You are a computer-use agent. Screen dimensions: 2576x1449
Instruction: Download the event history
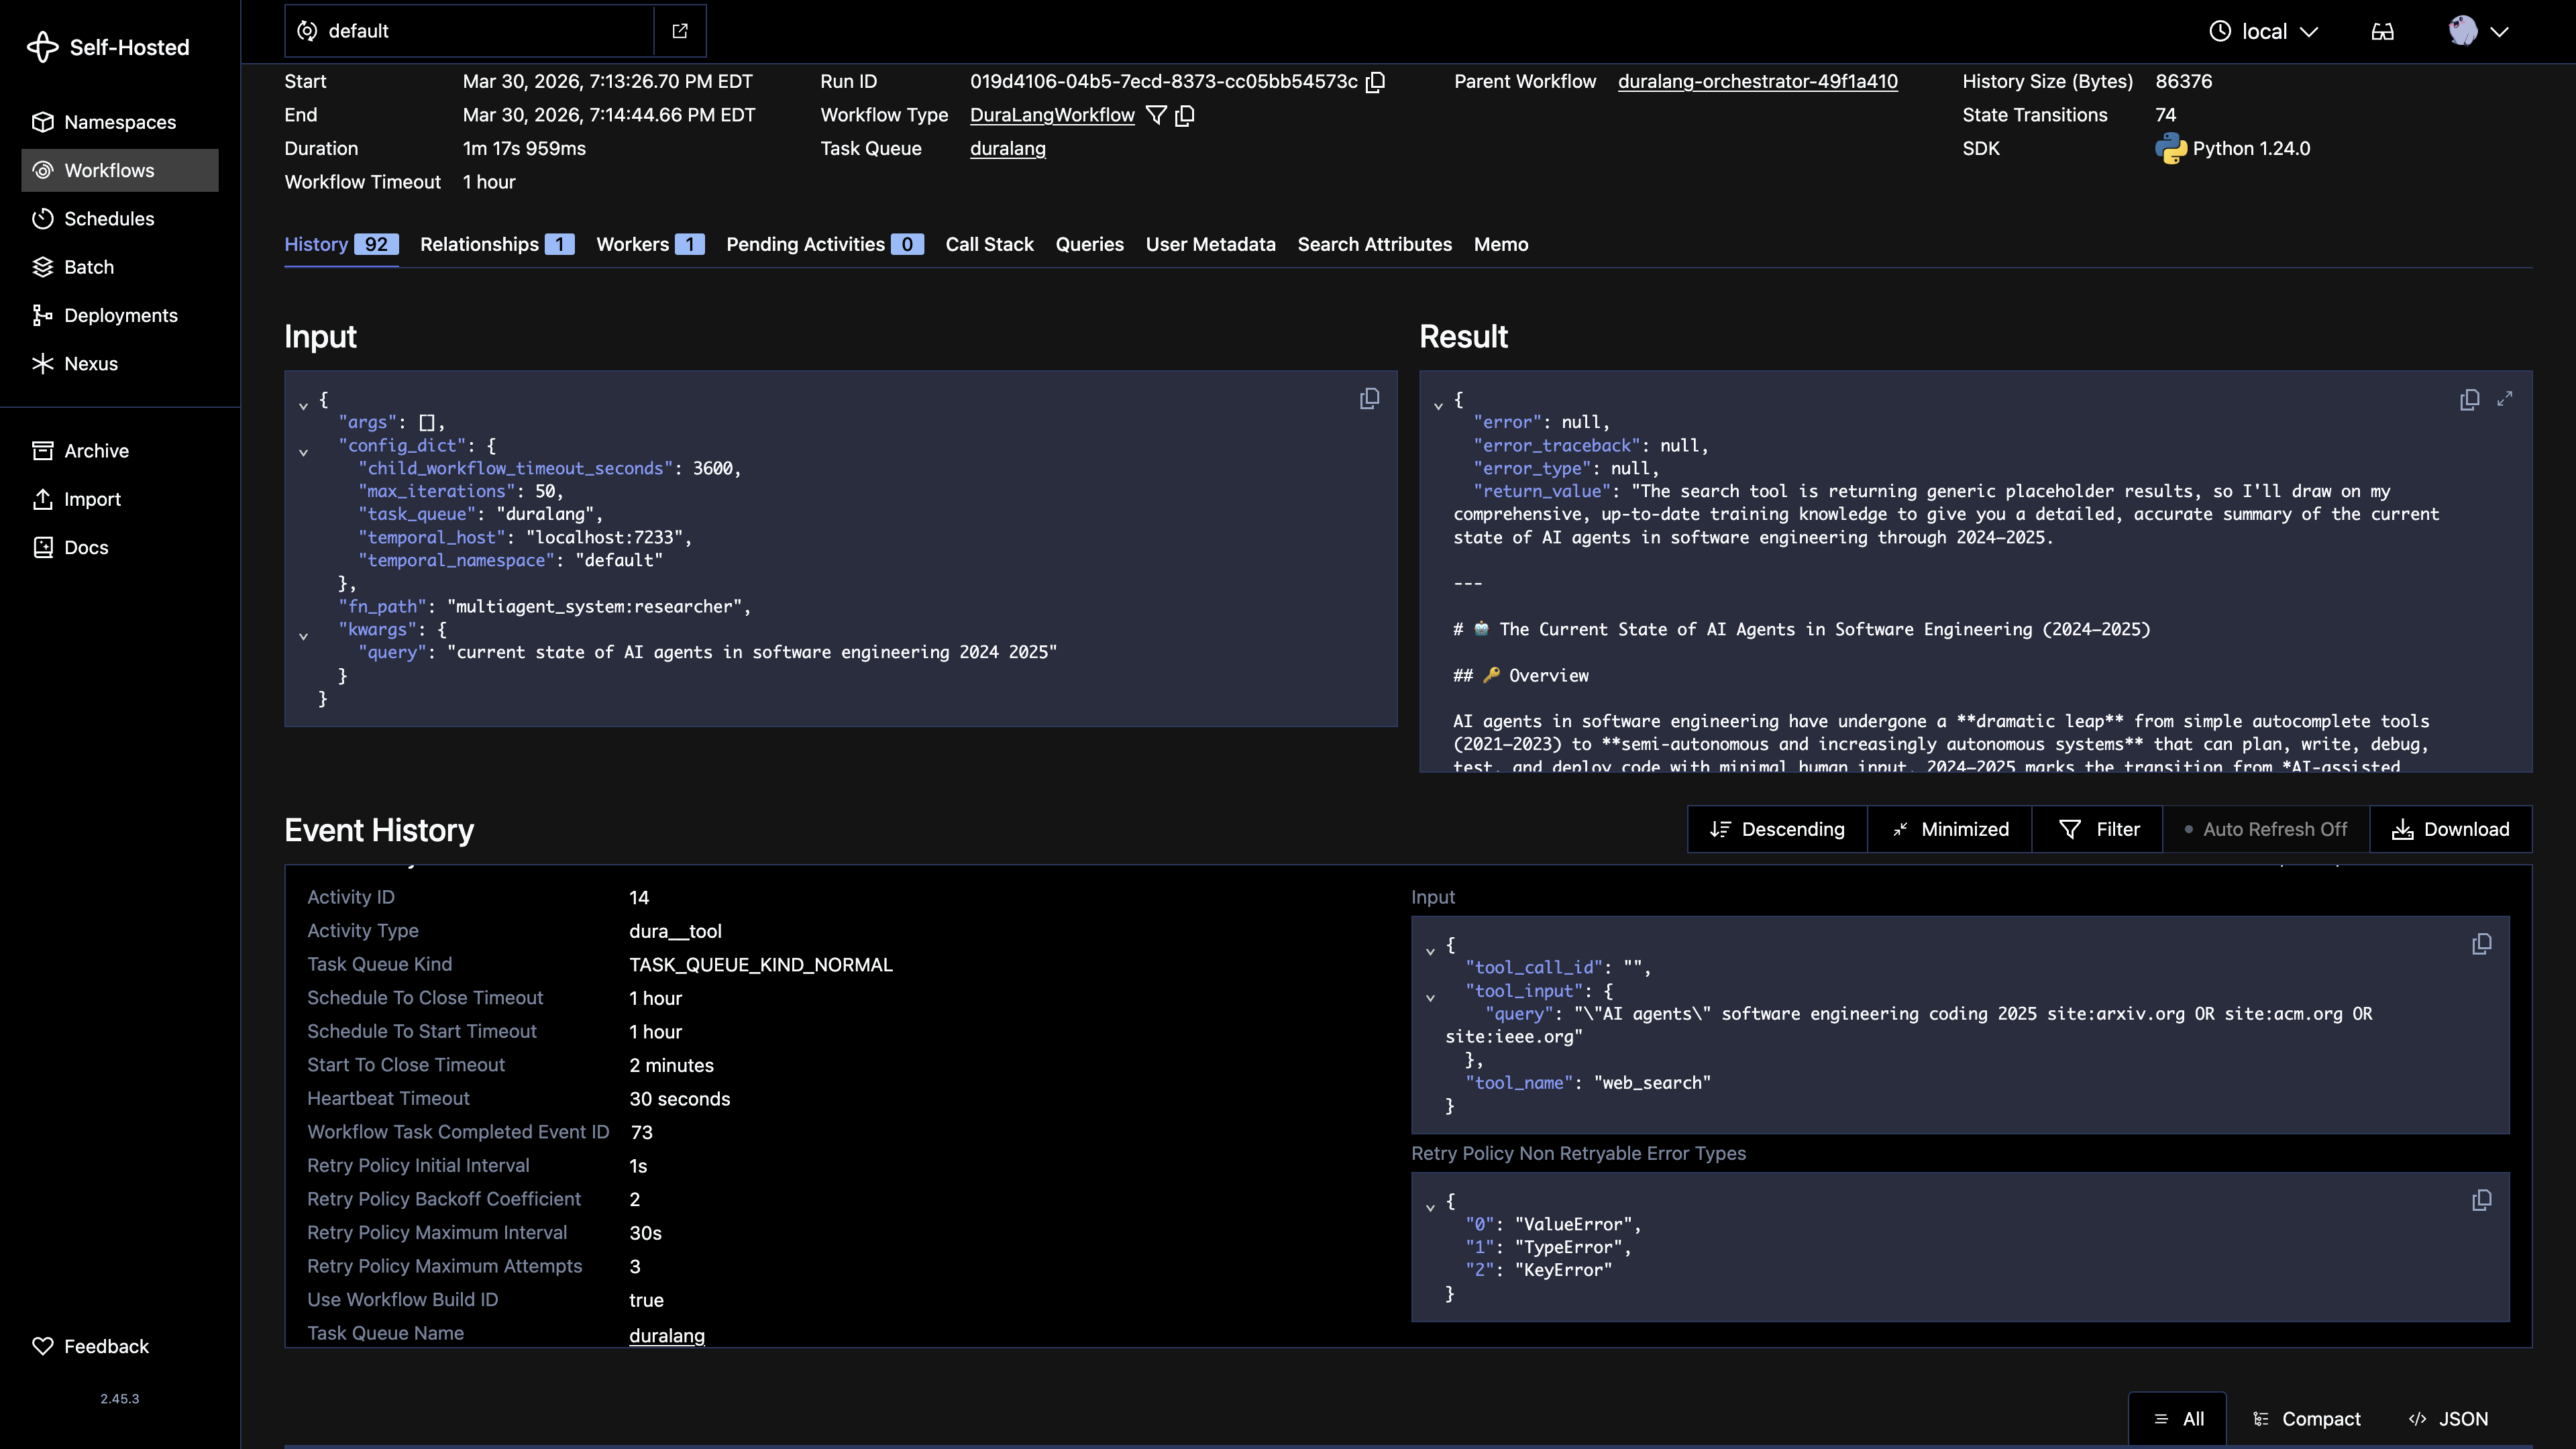coord(2450,829)
